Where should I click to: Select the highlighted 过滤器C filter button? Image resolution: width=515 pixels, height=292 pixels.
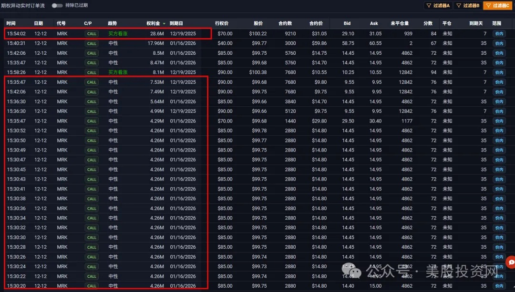pyautogui.click(x=498, y=6)
